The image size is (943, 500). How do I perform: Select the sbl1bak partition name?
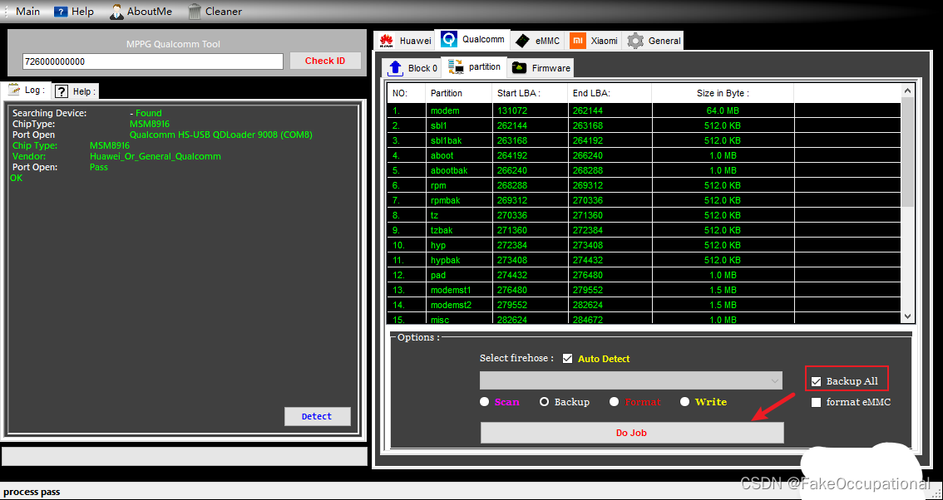[447, 140]
